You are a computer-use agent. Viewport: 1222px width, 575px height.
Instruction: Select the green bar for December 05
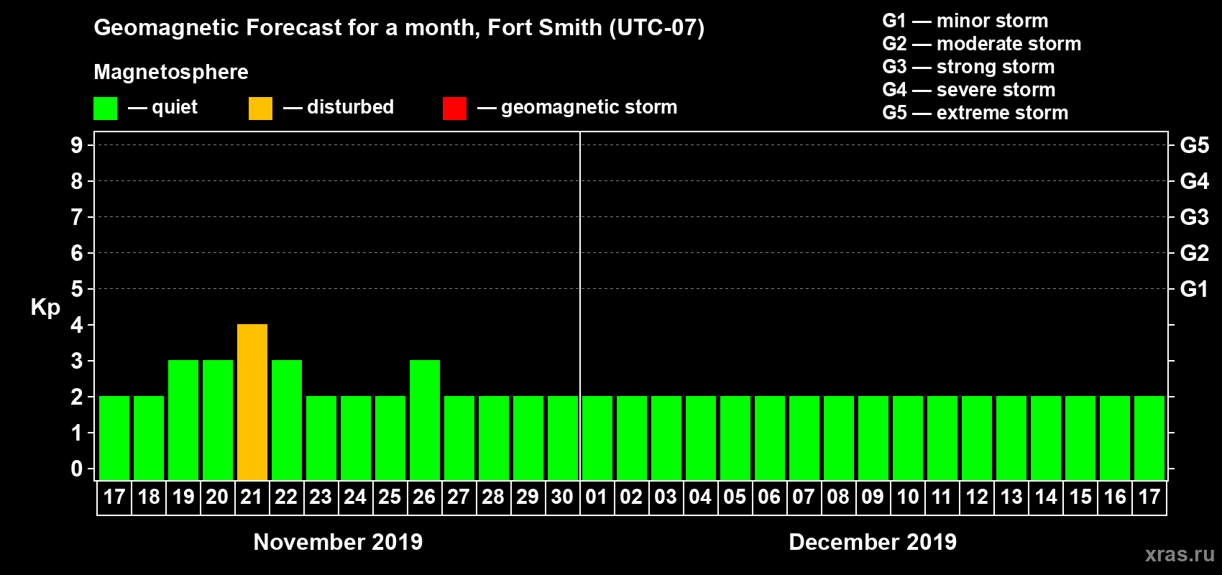click(735, 438)
